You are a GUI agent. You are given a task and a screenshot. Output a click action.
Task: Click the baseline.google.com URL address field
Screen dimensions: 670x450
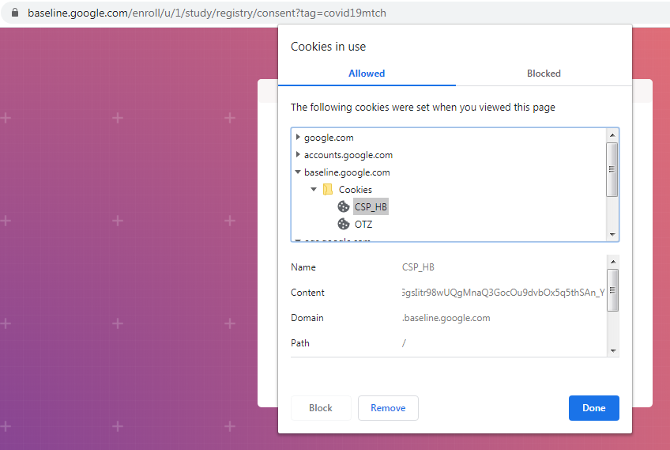(x=207, y=13)
